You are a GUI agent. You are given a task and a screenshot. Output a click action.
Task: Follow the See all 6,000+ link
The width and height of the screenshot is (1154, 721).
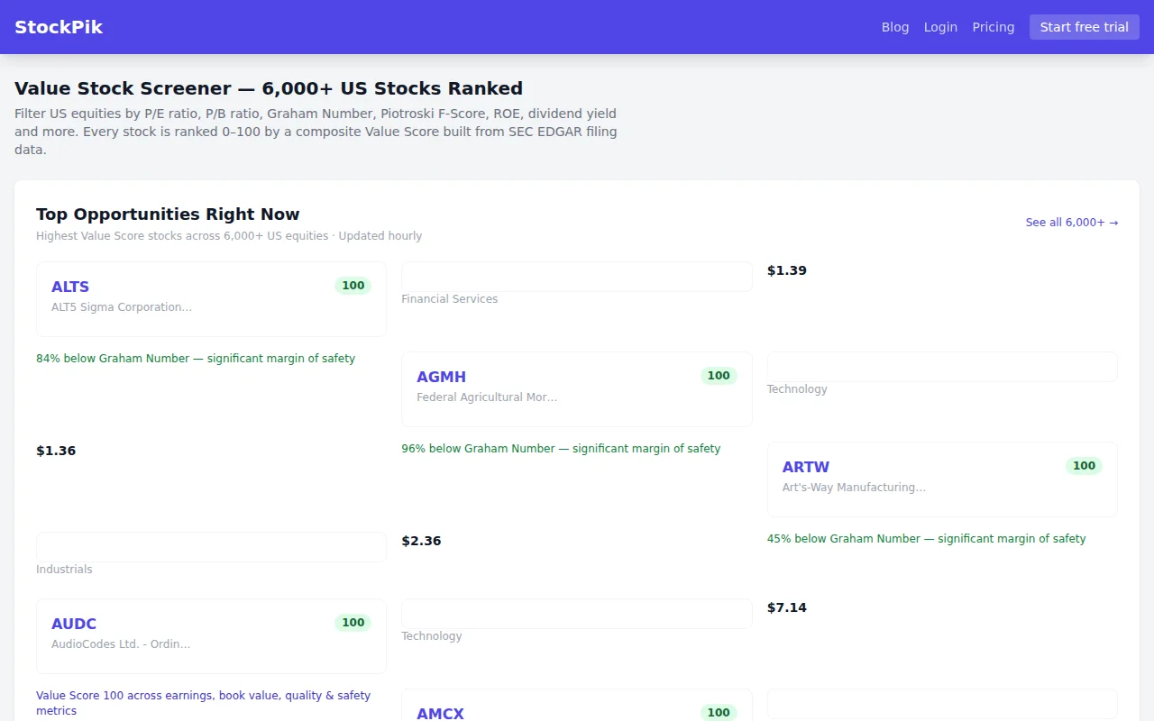(1072, 223)
